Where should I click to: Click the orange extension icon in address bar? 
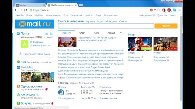(151, 10)
